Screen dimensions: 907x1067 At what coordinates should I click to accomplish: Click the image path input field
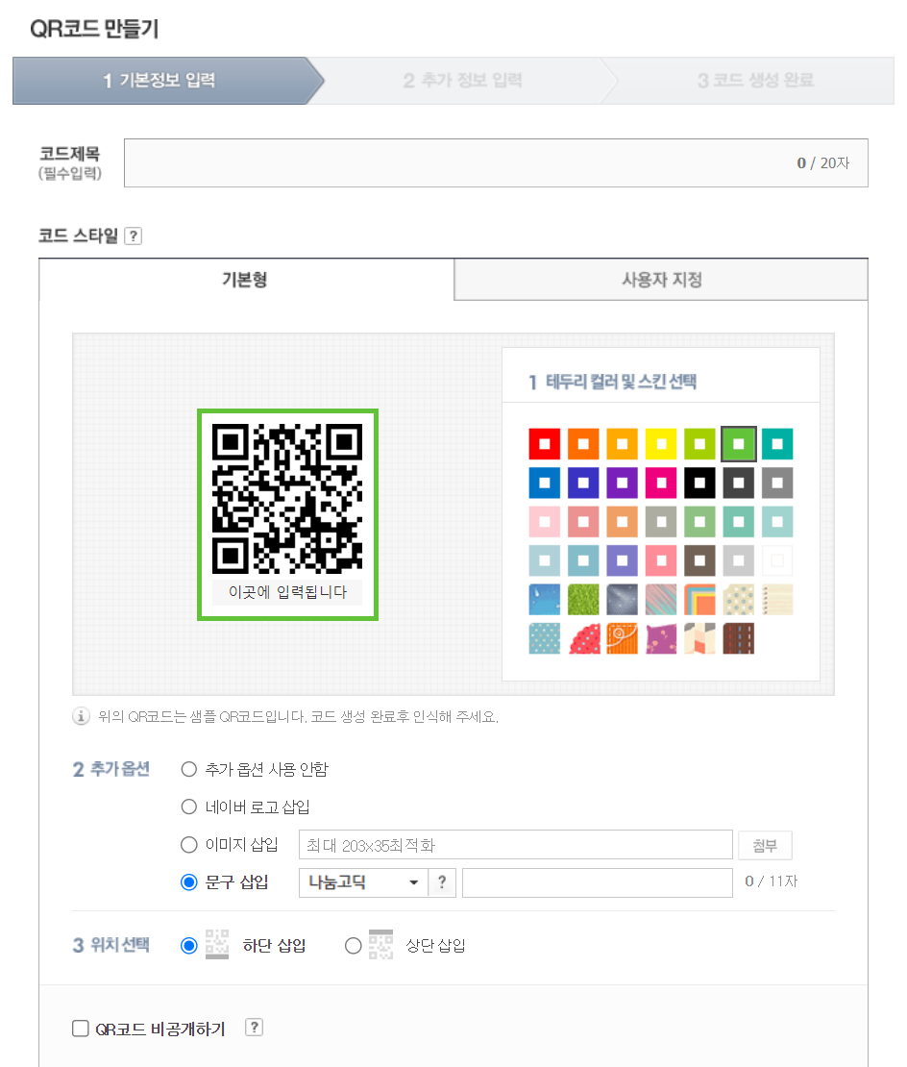point(515,845)
